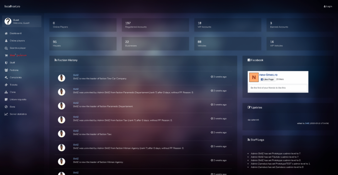Open the Tickets menu item
The image size is (338, 175).
pyautogui.click(x=14, y=85)
